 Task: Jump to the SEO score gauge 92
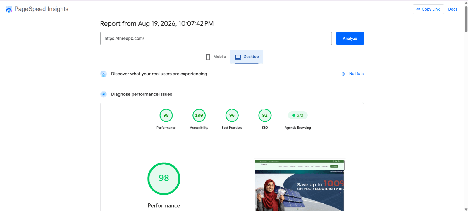click(x=265, y=115)
